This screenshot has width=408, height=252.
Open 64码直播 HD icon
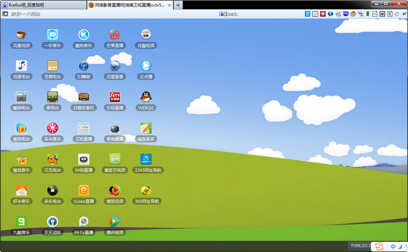pos(84,159)
